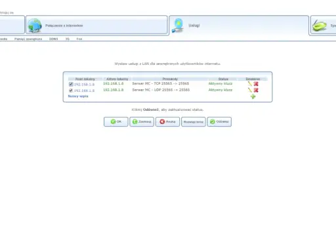
Task: Edit the Serwer MC UDP 25565 entry
Action: (x=250, y=90)
